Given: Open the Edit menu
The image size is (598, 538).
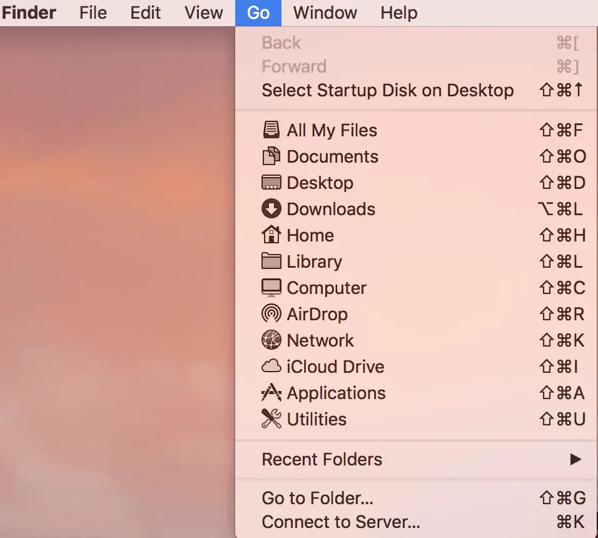Looking at the screenshot, I should [x=145, y=13].
